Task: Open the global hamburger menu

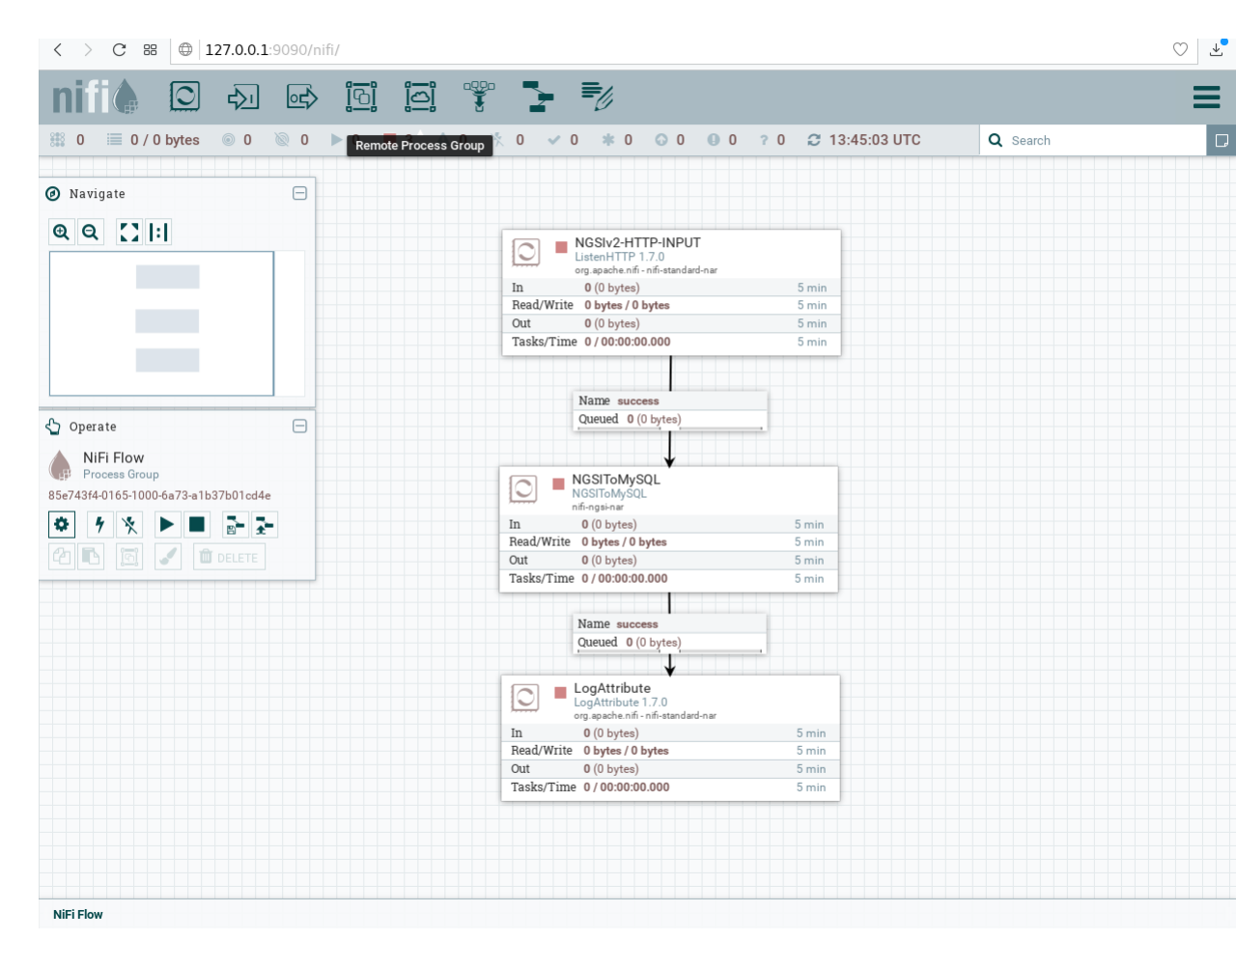Action: click(x=1206, y=97)
